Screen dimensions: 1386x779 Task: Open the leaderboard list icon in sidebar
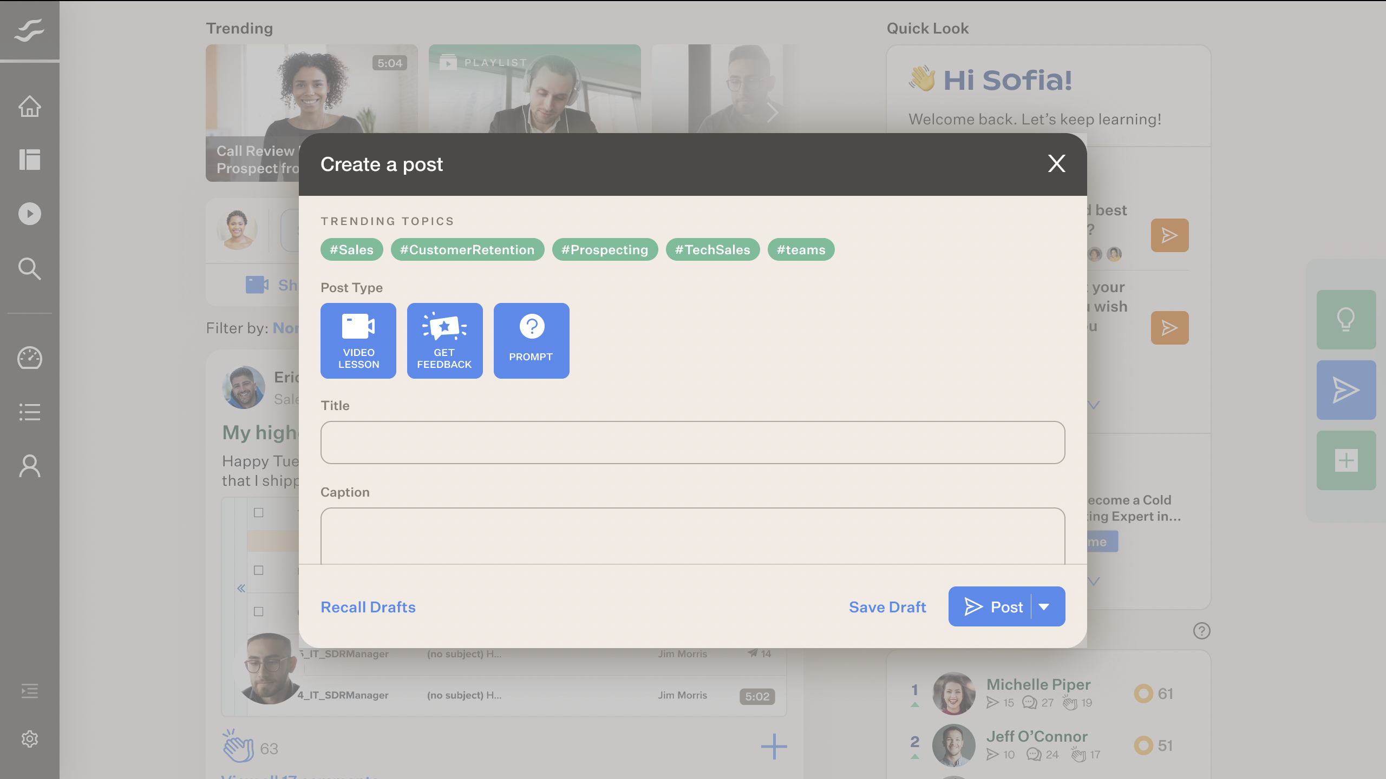30,412
